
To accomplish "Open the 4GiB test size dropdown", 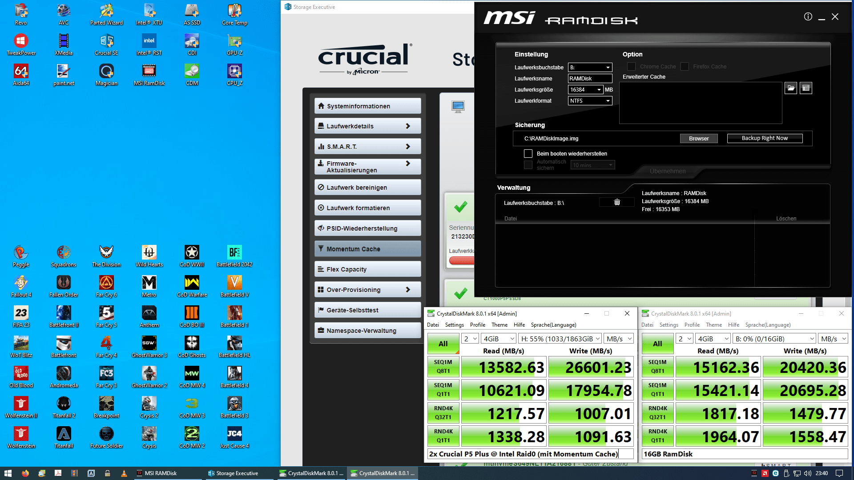I will (x=499, y=339).
